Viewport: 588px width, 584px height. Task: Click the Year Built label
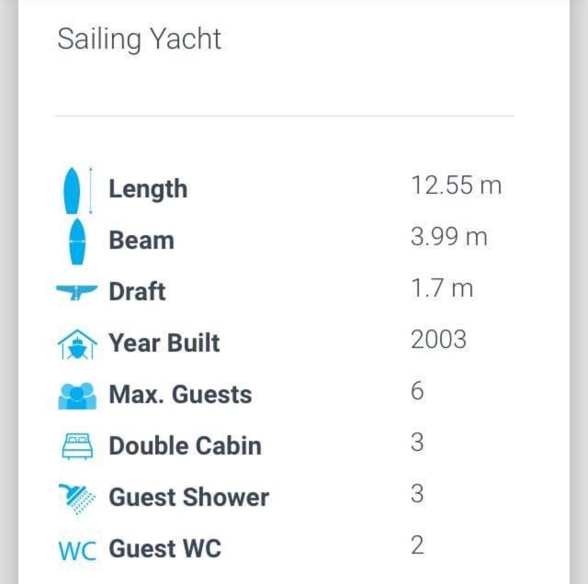(x=164, y=343)
